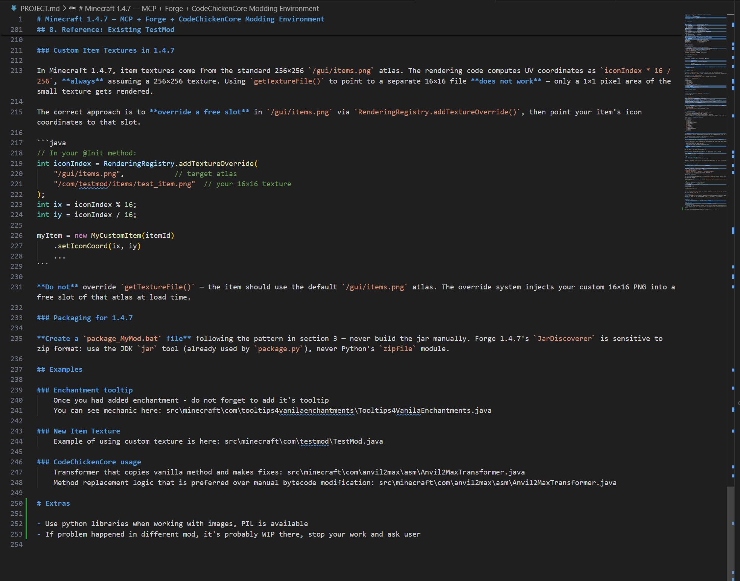The image size is (740, 581).
Task: Click the Markdown file icon in the breadcrumb
Action: coord(14,8)
